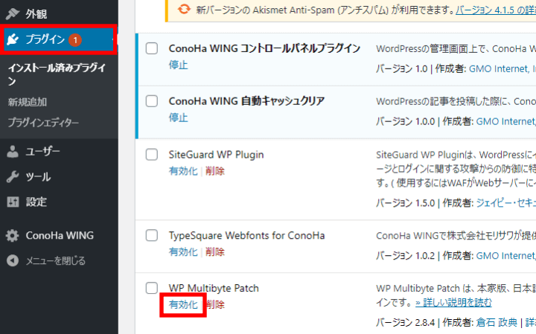Click the ツール wrench icon
536x334 pixels.
(x=13, y=176)
